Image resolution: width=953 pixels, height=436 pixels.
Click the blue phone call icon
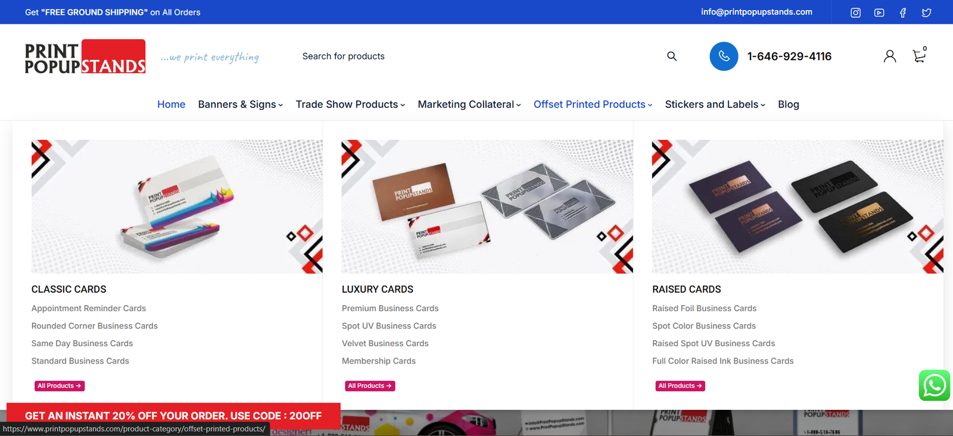click(x=724, y=56)
